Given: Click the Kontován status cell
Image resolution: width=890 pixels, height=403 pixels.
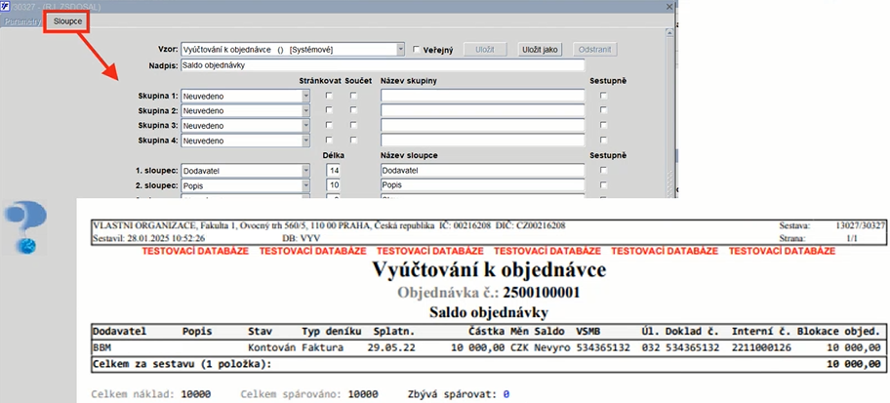Looking at the screenshot, I should pyautogui.click(x=272, y=347).
